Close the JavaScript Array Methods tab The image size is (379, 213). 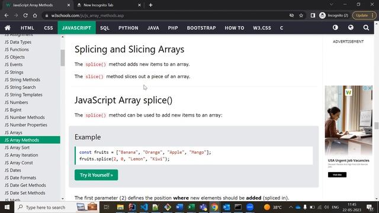pos(69,5)
